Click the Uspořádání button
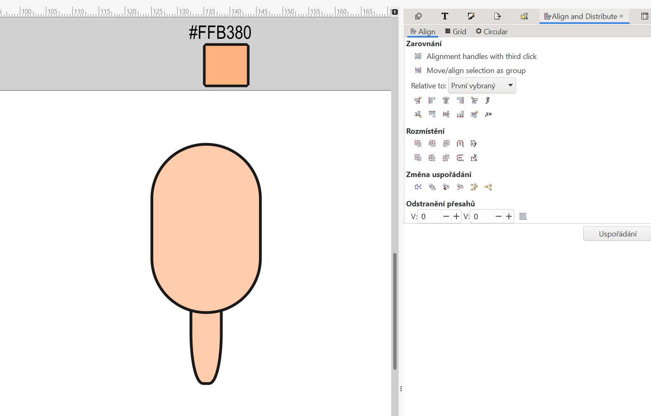The width and height of the screenshot is (651, 416). coord(617,234)
